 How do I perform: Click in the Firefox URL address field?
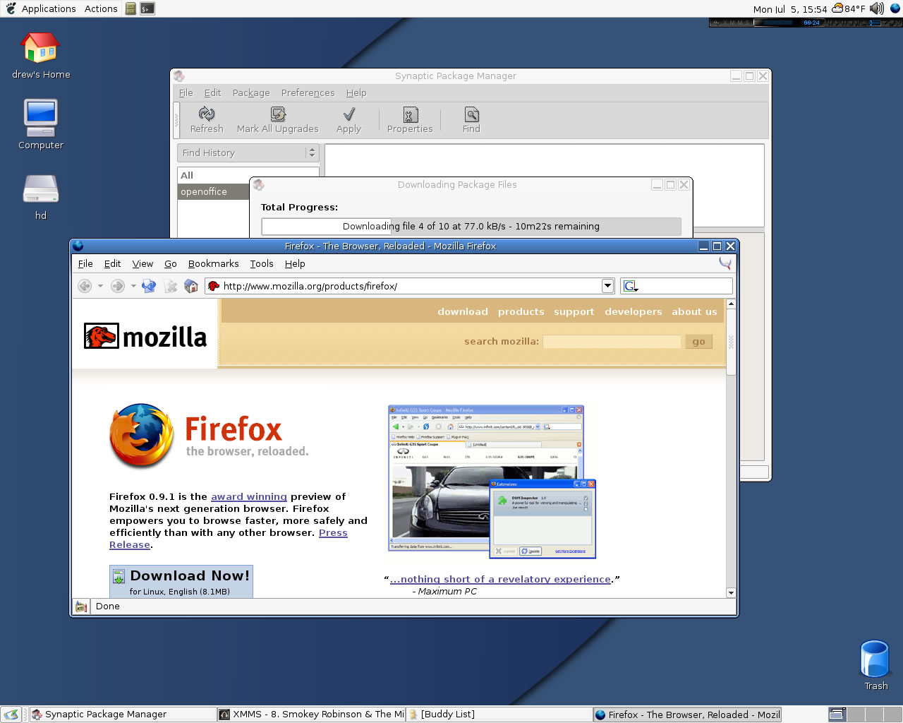tap(411, 286)
